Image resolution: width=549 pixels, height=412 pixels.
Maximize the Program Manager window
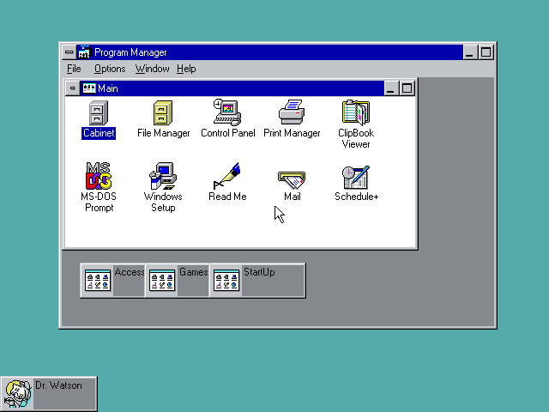(x=486, y=52)
